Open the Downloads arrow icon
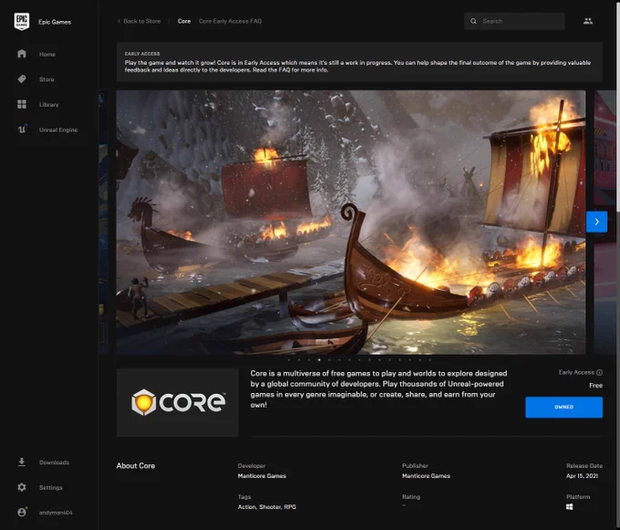The height and width of the screenshot is (530, 620). pyautogui.click(x=22, y=462)
